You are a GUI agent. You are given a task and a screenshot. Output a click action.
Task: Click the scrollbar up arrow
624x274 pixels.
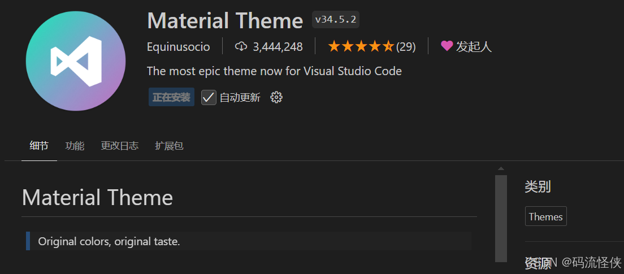(501, 169)
